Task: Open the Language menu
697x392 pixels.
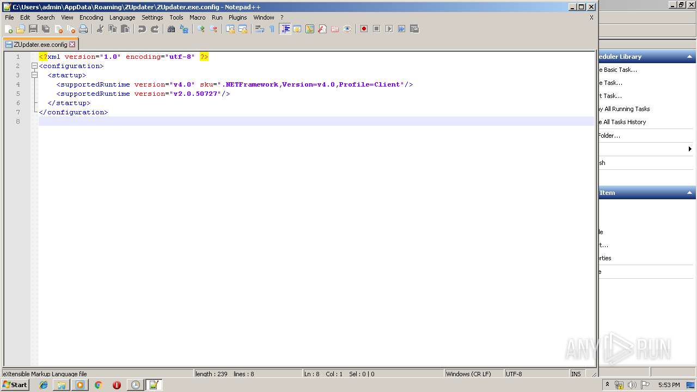Action: point(123,17)
